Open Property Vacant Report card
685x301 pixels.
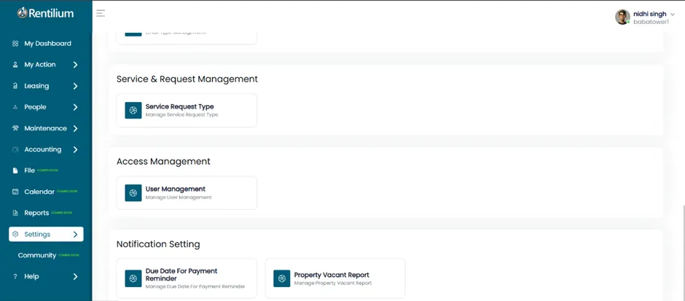(335, 278)
